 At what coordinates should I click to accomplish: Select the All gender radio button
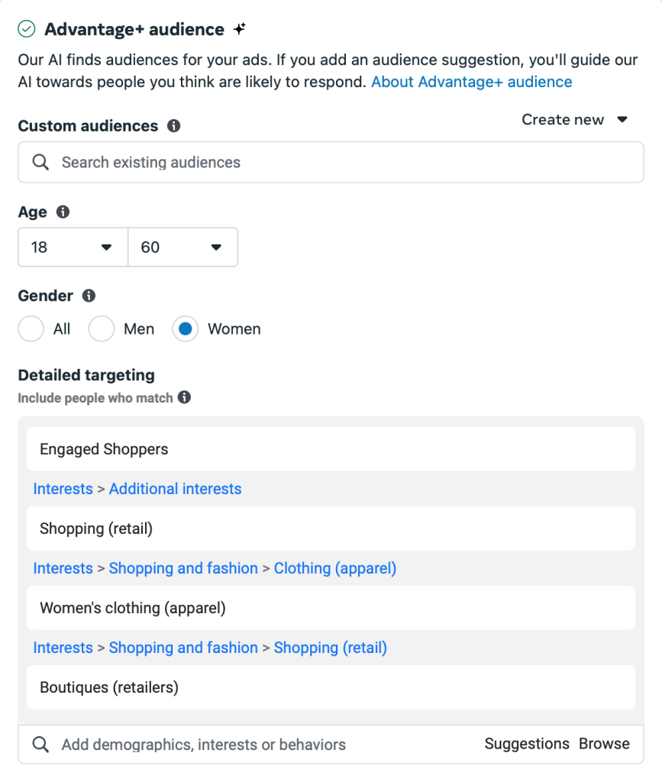pyautogui.click(x=31, y=329)
